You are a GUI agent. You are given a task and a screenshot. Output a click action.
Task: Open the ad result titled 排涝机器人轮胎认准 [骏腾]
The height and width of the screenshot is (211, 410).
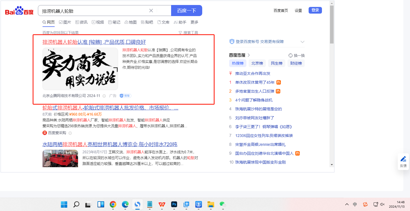pyautogui.click(x=94, y=42)
